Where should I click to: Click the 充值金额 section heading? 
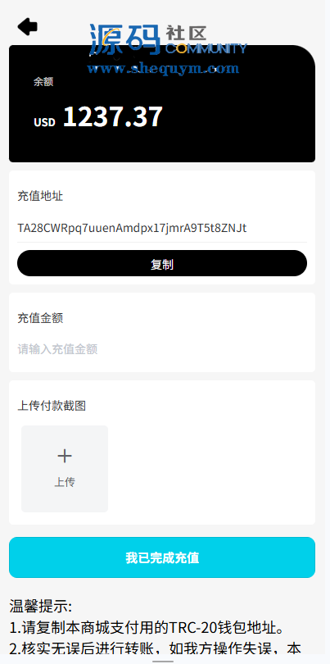[40, 318]
